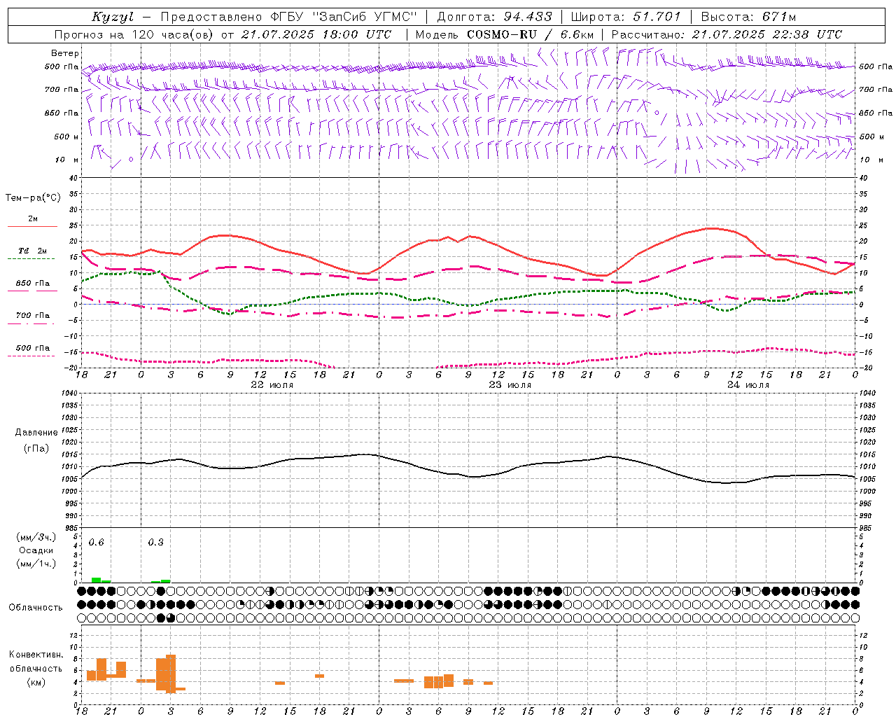The width and height of the screenshot is (896, 717).
Task: Click the Облачность row label
Action: (36, 608)
